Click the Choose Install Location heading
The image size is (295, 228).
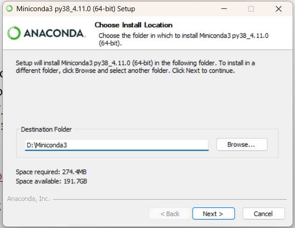tap(133, 25)
